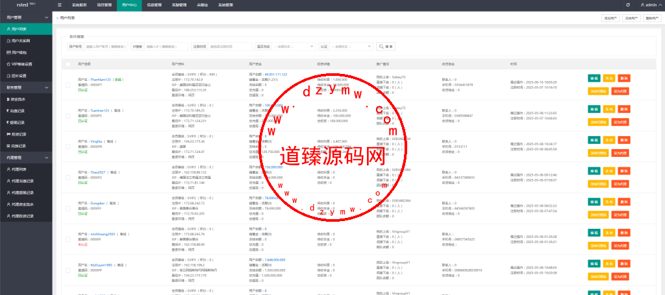Click 编辑 button for minhhoang2503 row
Viewport: 665px width, 295px height.
(594, 233)
